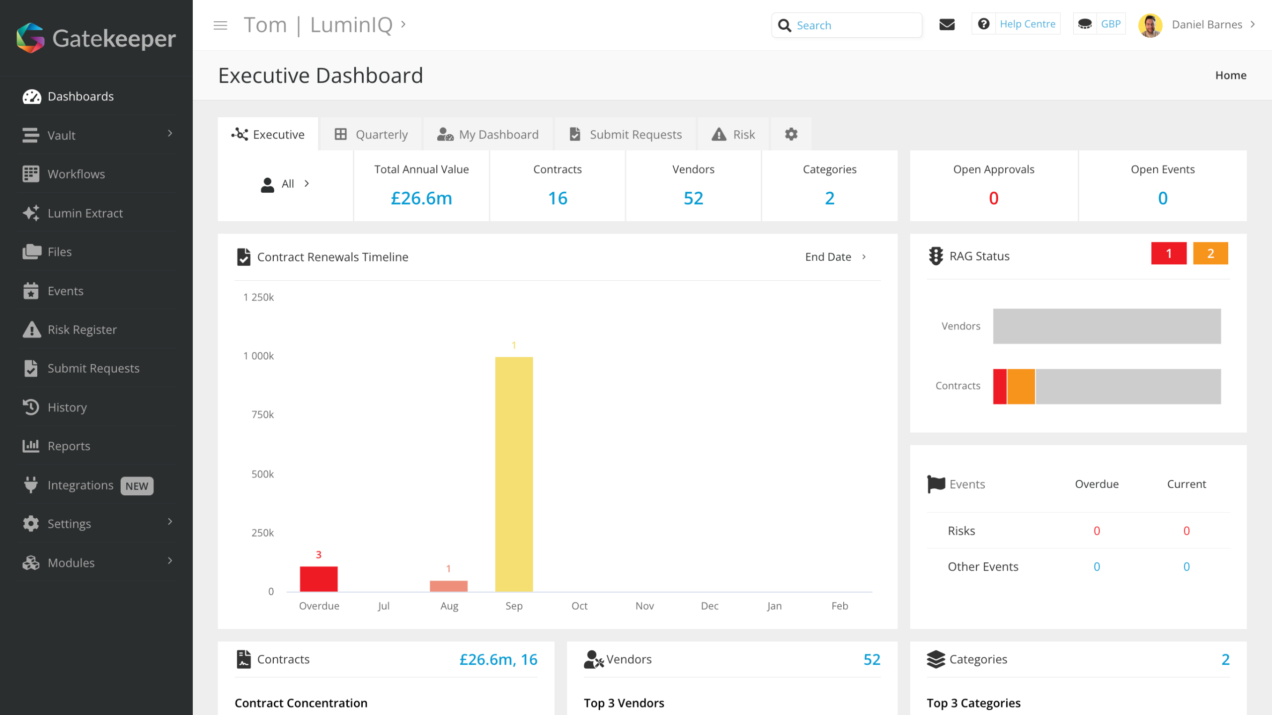Switch to the Quarterly tab

pyautogui.click(x=371, y=134)
